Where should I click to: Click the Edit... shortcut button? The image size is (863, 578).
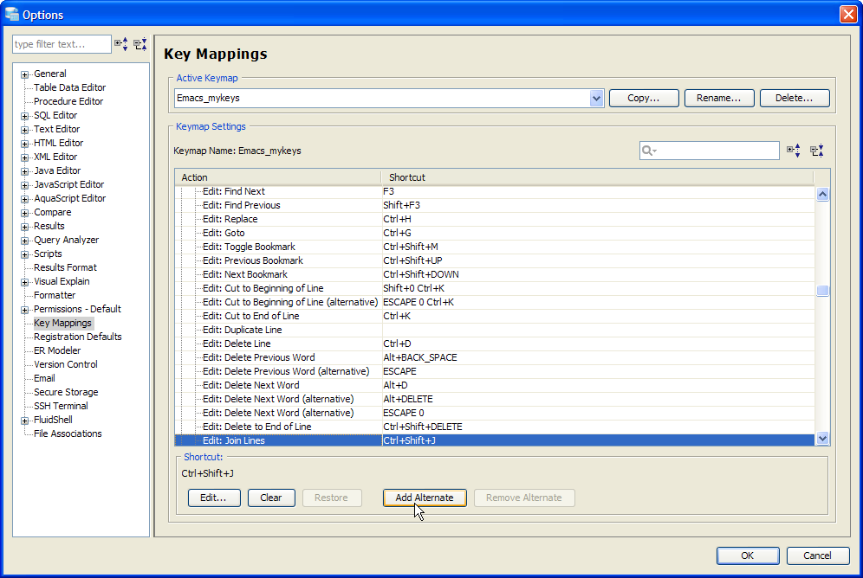tap(214, 498)
